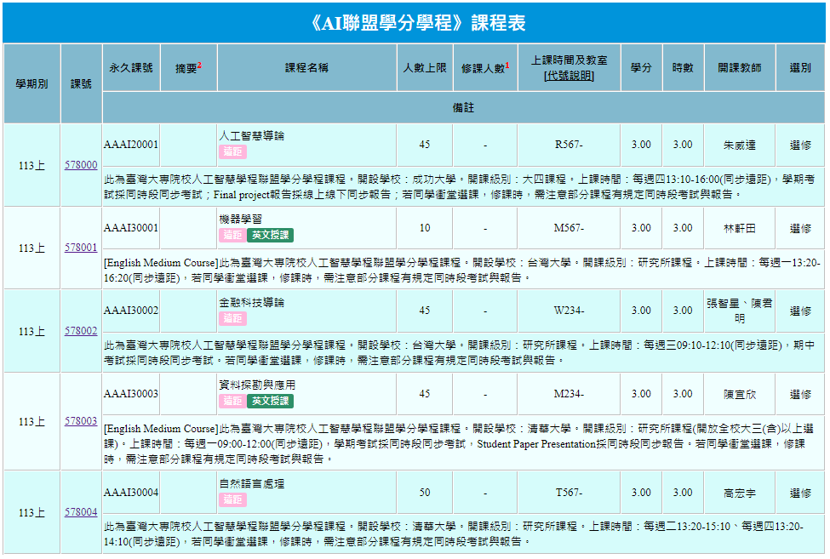Screen dimensions: 830x559
Task: Select the 課程名稱 column header
Action: click(306, 68)
